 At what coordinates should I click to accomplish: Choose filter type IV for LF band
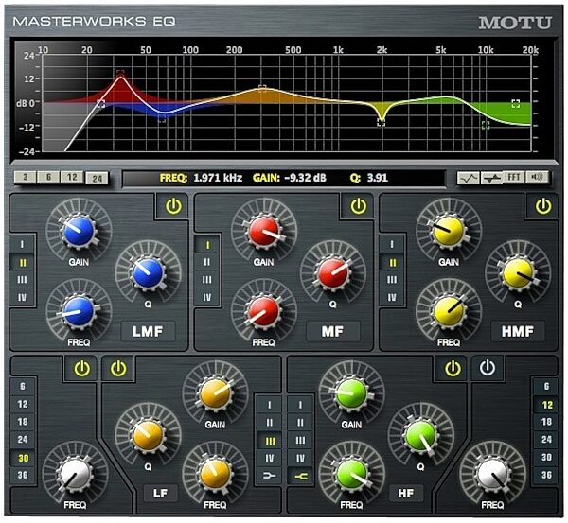(x=270, y=458)
